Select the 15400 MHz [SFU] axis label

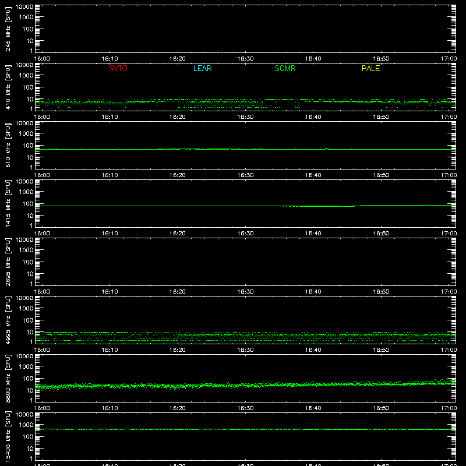[8, 436]
